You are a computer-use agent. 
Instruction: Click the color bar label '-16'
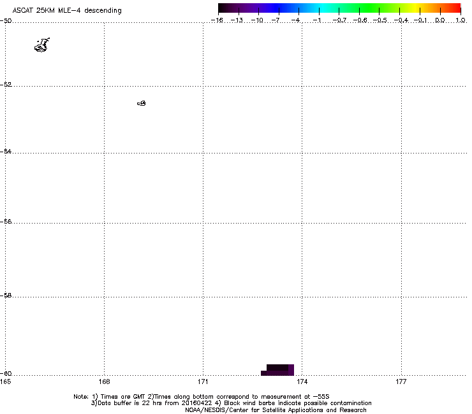tap(217, 20)
